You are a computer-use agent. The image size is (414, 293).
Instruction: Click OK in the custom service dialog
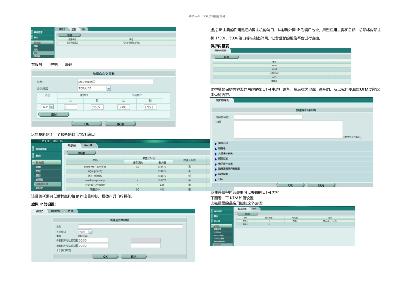click(x=87, y=124)
